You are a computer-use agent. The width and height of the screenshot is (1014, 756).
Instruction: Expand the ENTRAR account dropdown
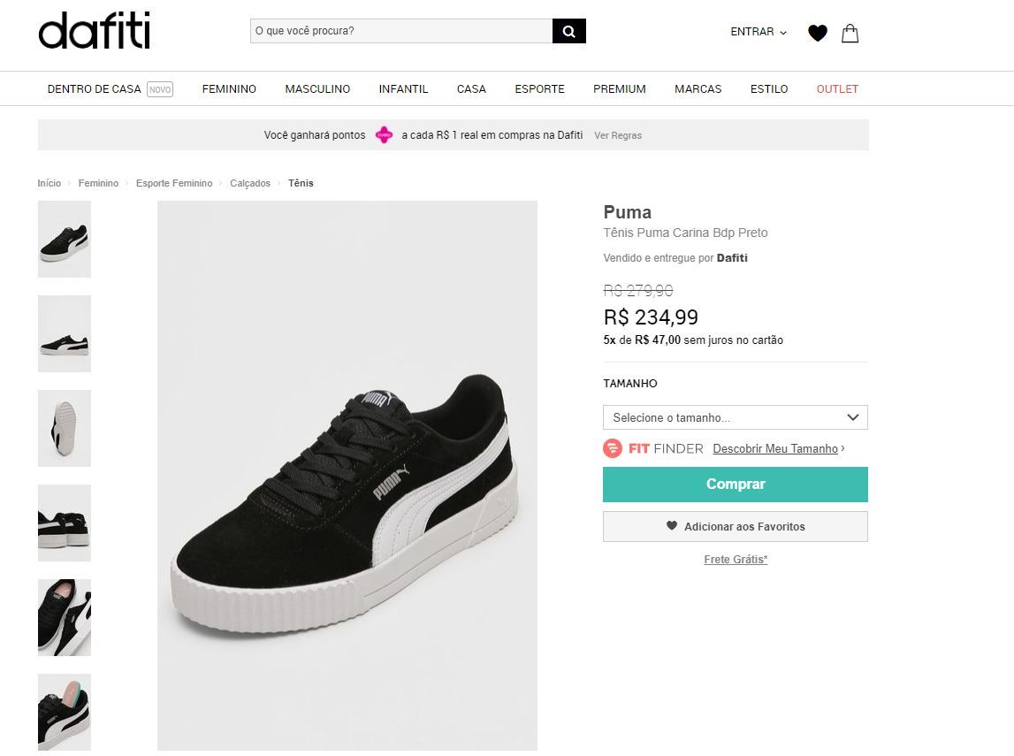pos(759,32)
